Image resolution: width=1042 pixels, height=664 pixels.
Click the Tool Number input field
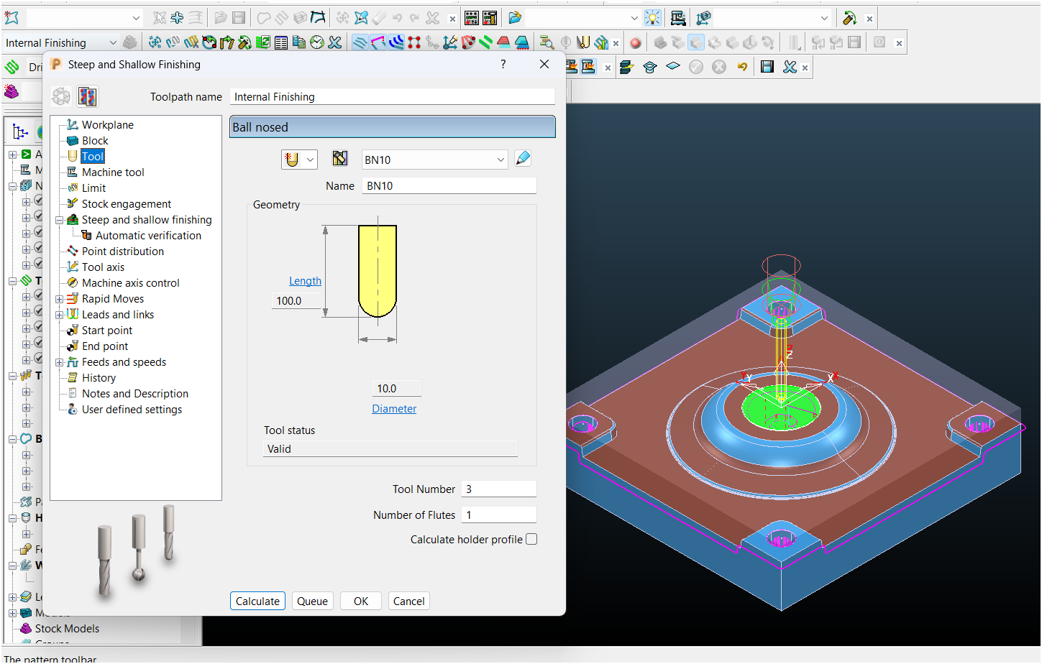pos(498,489)
